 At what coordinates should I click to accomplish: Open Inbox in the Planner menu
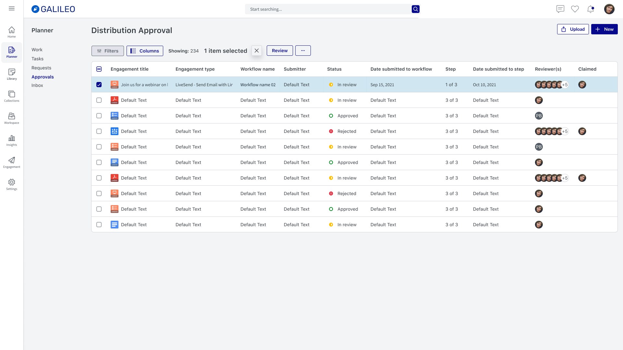tap(37, 85)
